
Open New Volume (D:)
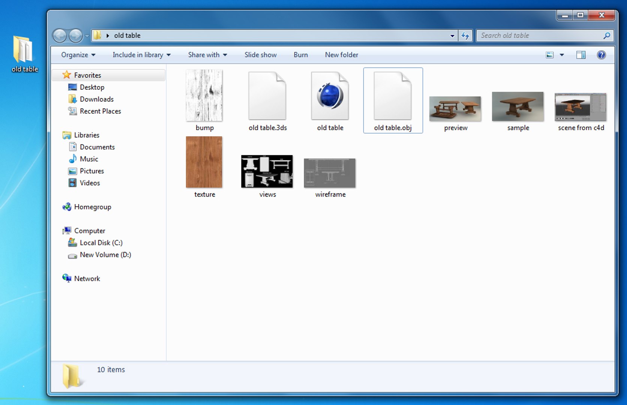pos(105,255)
